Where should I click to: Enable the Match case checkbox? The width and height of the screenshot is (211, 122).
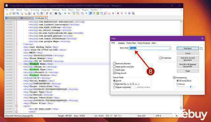114,70
